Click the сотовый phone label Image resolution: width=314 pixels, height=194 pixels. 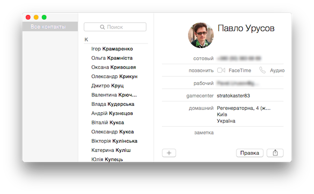[x=203, y=58]
